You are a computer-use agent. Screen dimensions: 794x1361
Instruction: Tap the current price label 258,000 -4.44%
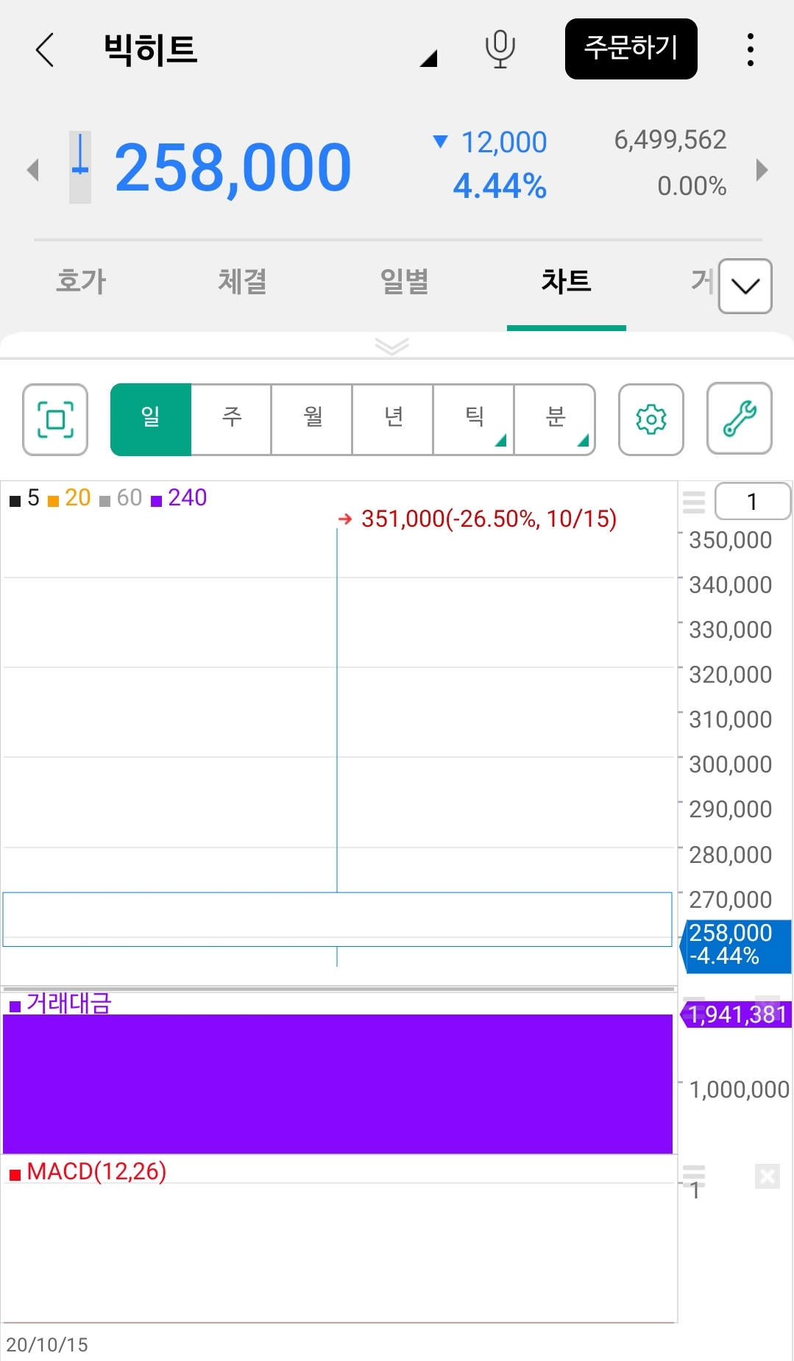735,945
